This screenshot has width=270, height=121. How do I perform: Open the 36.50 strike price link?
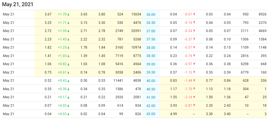[x=151, y=23]
